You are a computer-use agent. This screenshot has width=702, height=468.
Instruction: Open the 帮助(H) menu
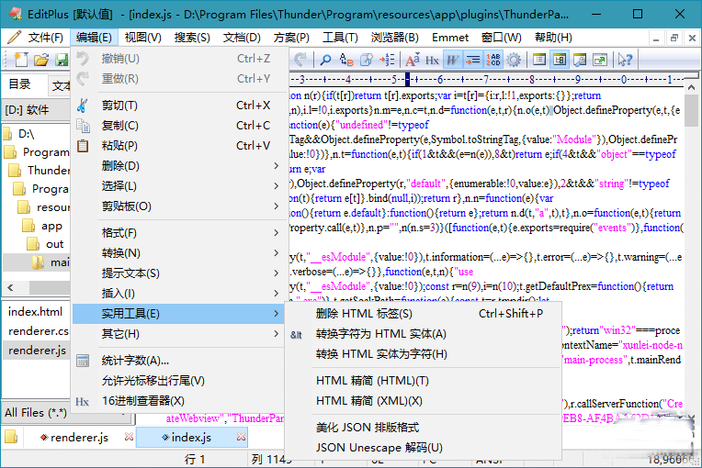pos(553,38)
